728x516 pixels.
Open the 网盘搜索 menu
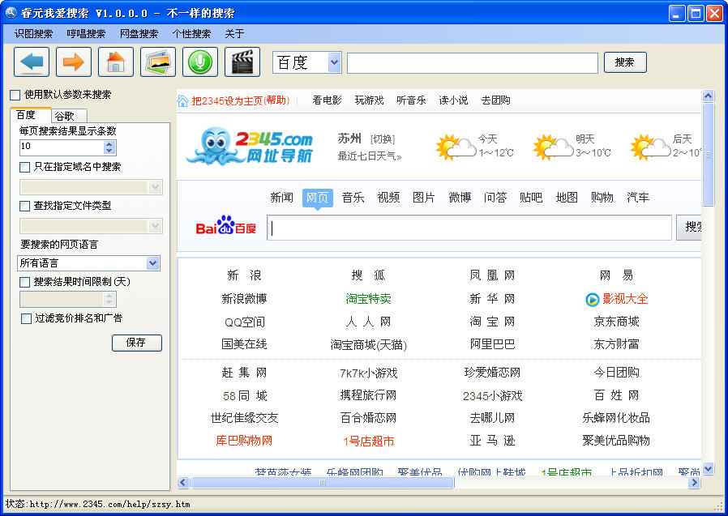click(139, 34)
